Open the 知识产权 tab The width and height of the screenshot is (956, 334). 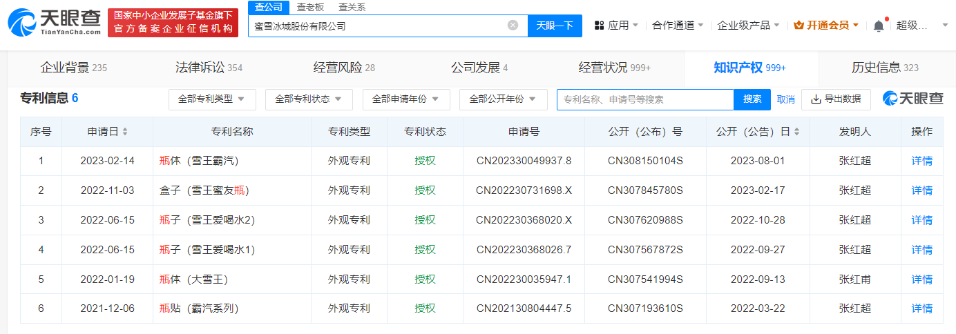(x=750, y=68)
